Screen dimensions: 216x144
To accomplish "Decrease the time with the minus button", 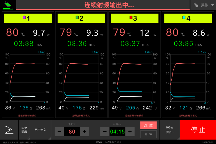I will [x=105, y=132].
